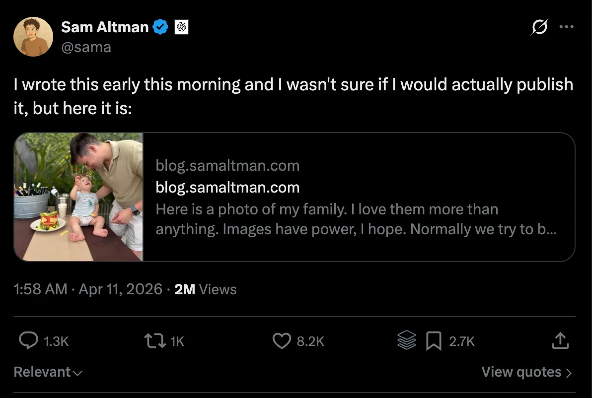This screenshot has height=398, width=592.
Task: Click the OpenAI affiliation badge
Action: tap(181, 27)
